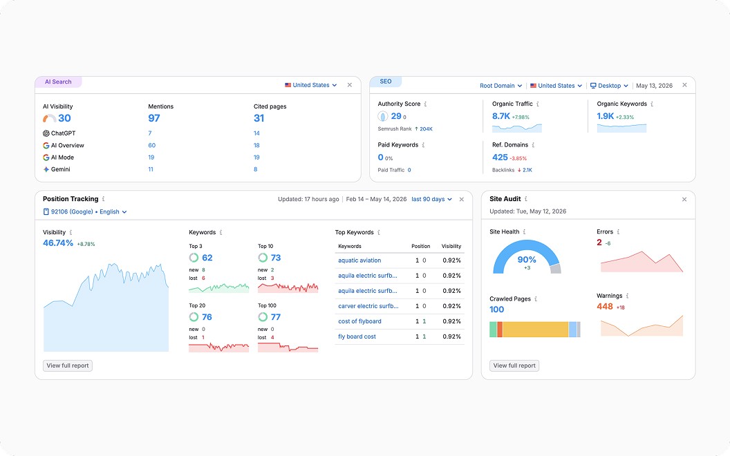730x456 pixels.
Task: Click the Mentions total 97
Action: click(x=154, y=118)
